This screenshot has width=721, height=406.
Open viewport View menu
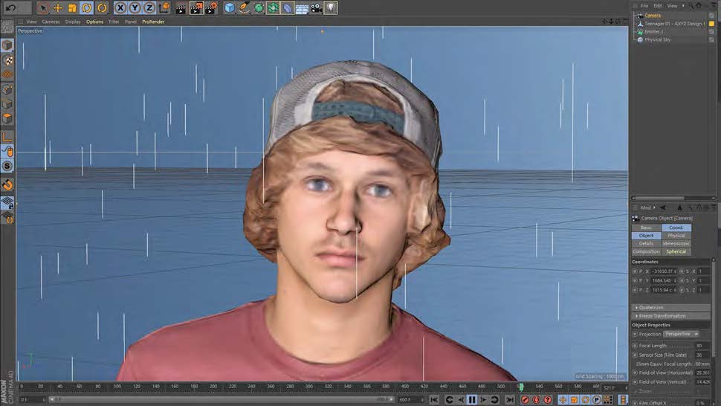(32, 22)
